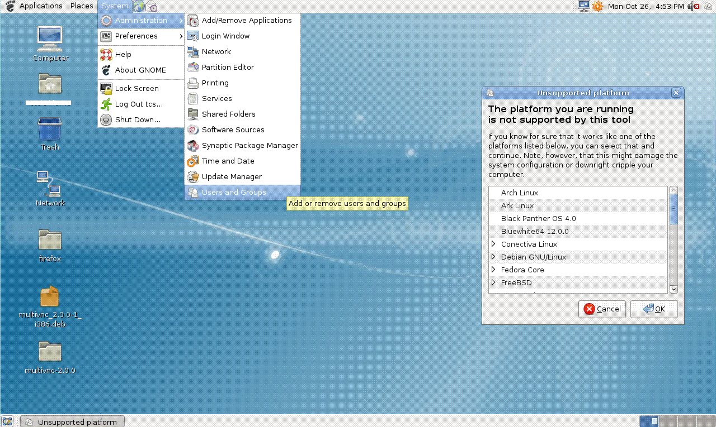
Task: Click the Unsupported platform taskbar button
Action: 72,421
